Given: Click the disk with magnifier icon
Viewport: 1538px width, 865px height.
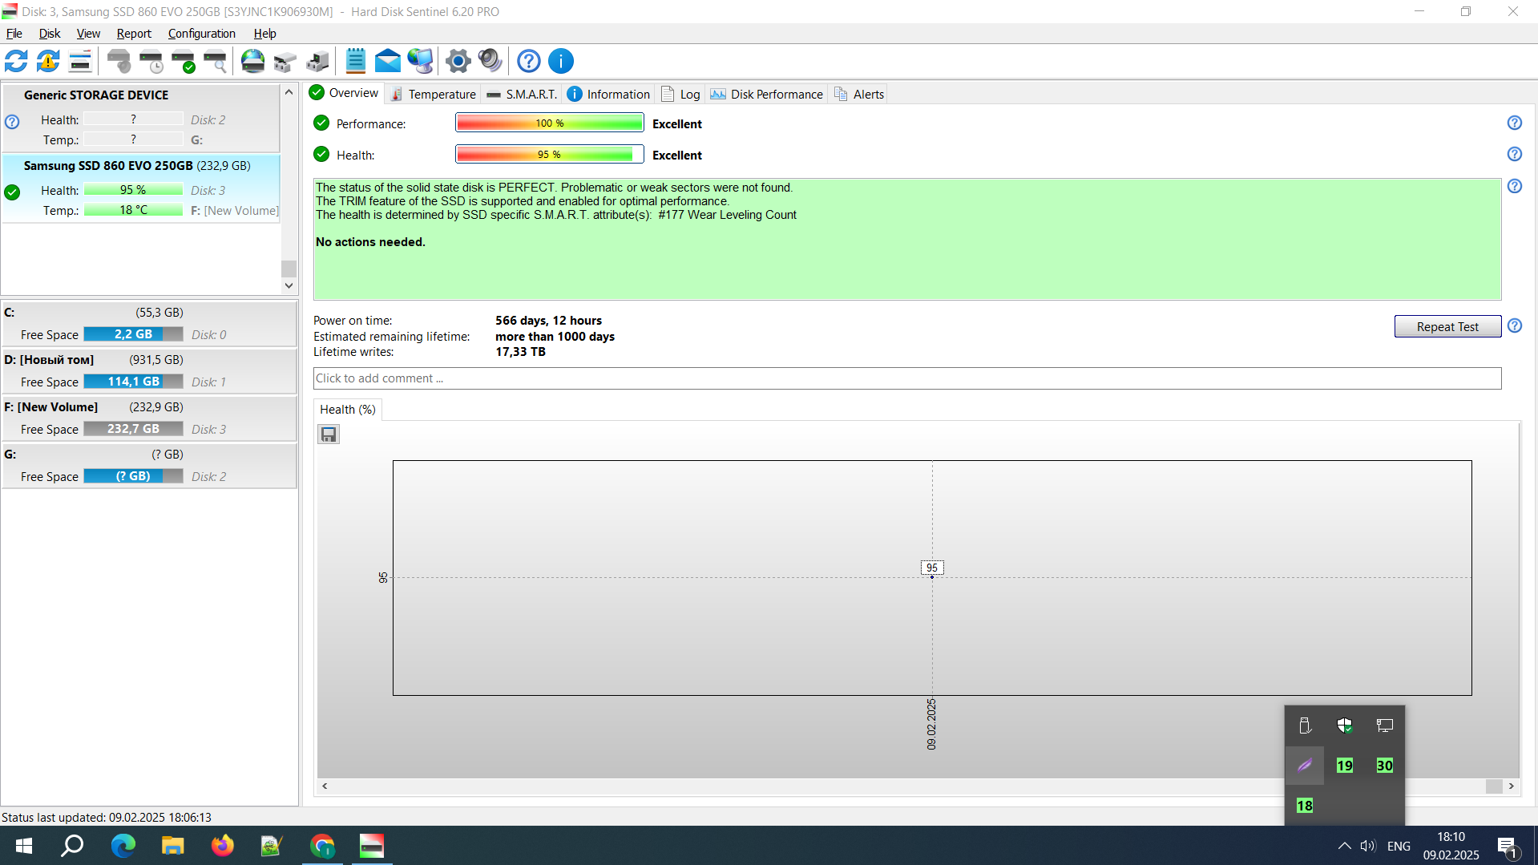Looking at the screenshot, I should tap(216, 61).
